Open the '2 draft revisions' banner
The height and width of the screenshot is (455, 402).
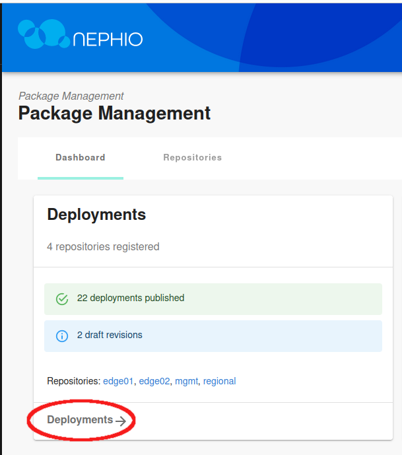tap(110, 335)
